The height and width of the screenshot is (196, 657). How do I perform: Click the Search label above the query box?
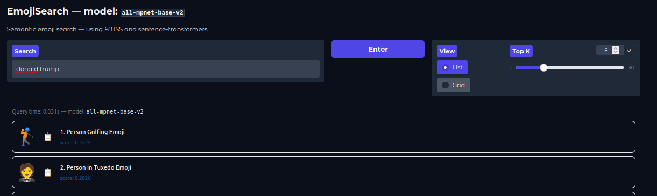[x=25, y=51]
